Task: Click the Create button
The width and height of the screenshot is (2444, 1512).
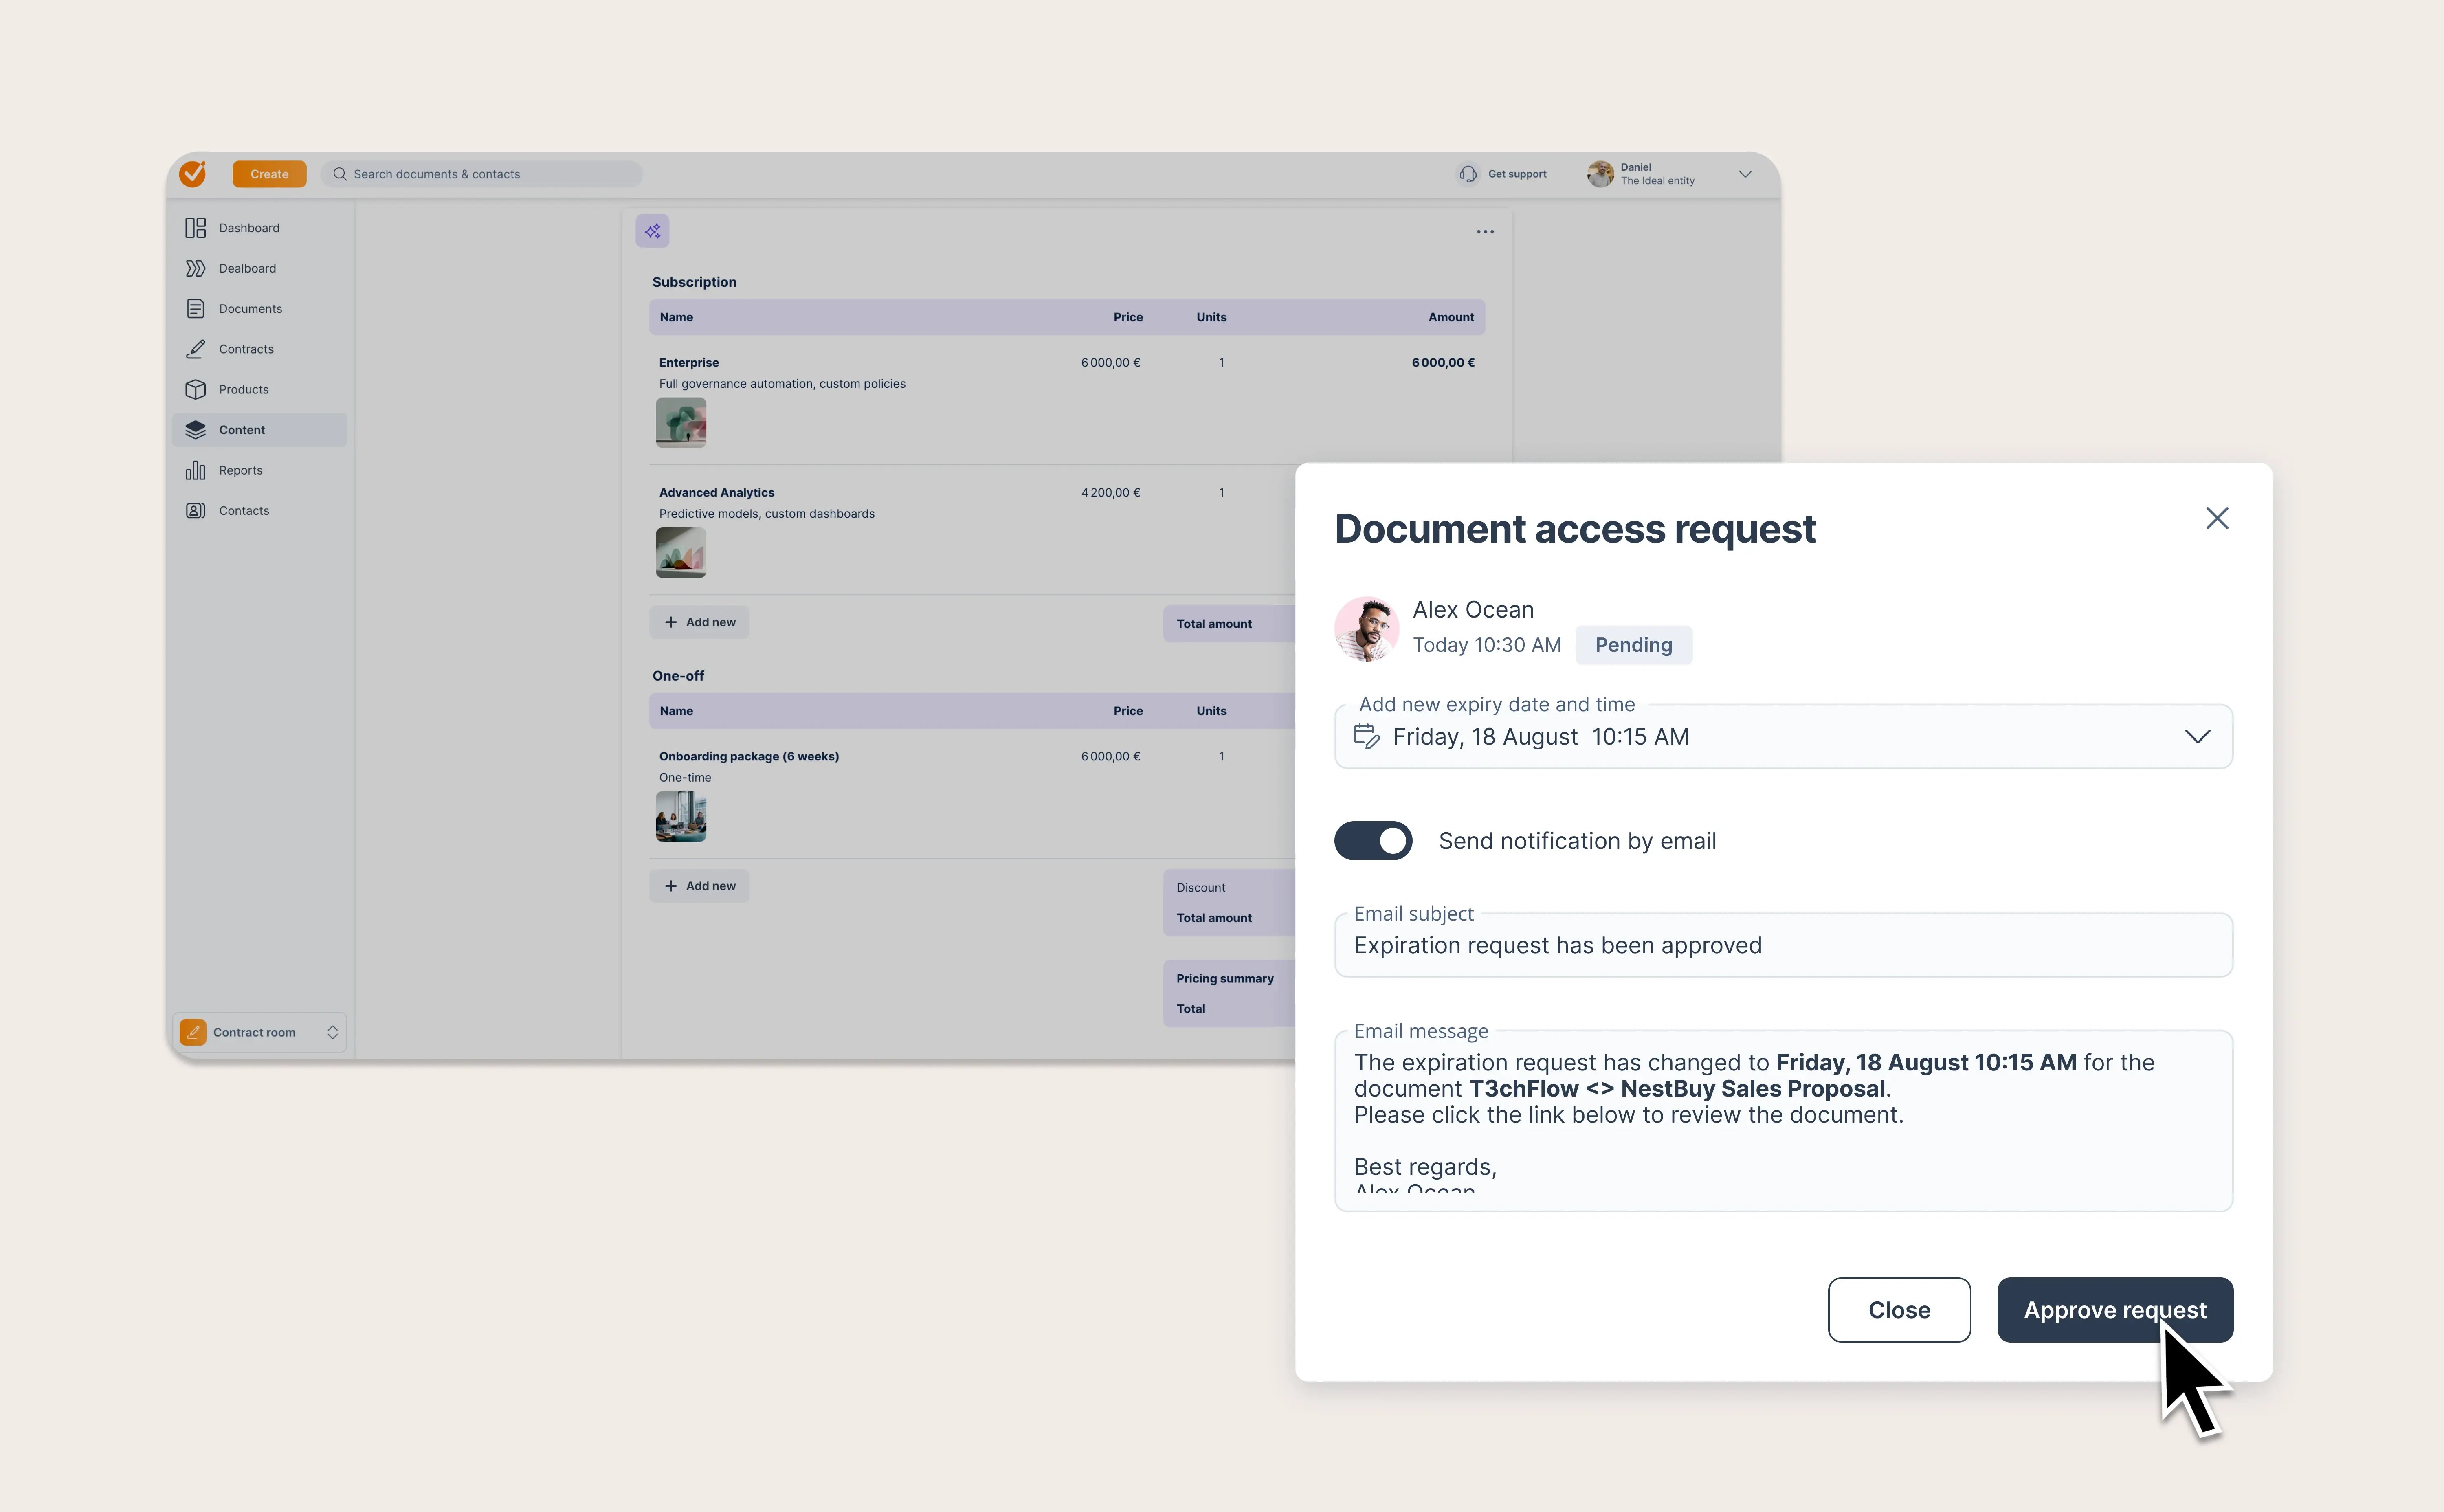Action: pyautogui.click(x=269, y=174)
